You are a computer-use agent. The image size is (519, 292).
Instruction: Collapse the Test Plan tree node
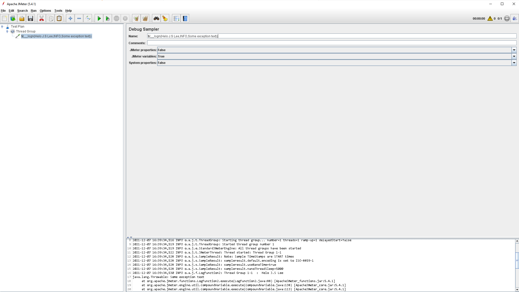2,27
